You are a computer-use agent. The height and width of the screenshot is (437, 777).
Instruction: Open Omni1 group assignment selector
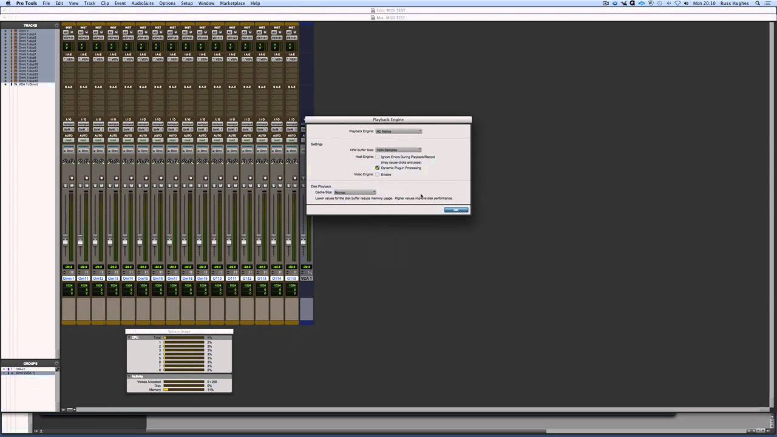pyautogui.click(x=69, y=151)
